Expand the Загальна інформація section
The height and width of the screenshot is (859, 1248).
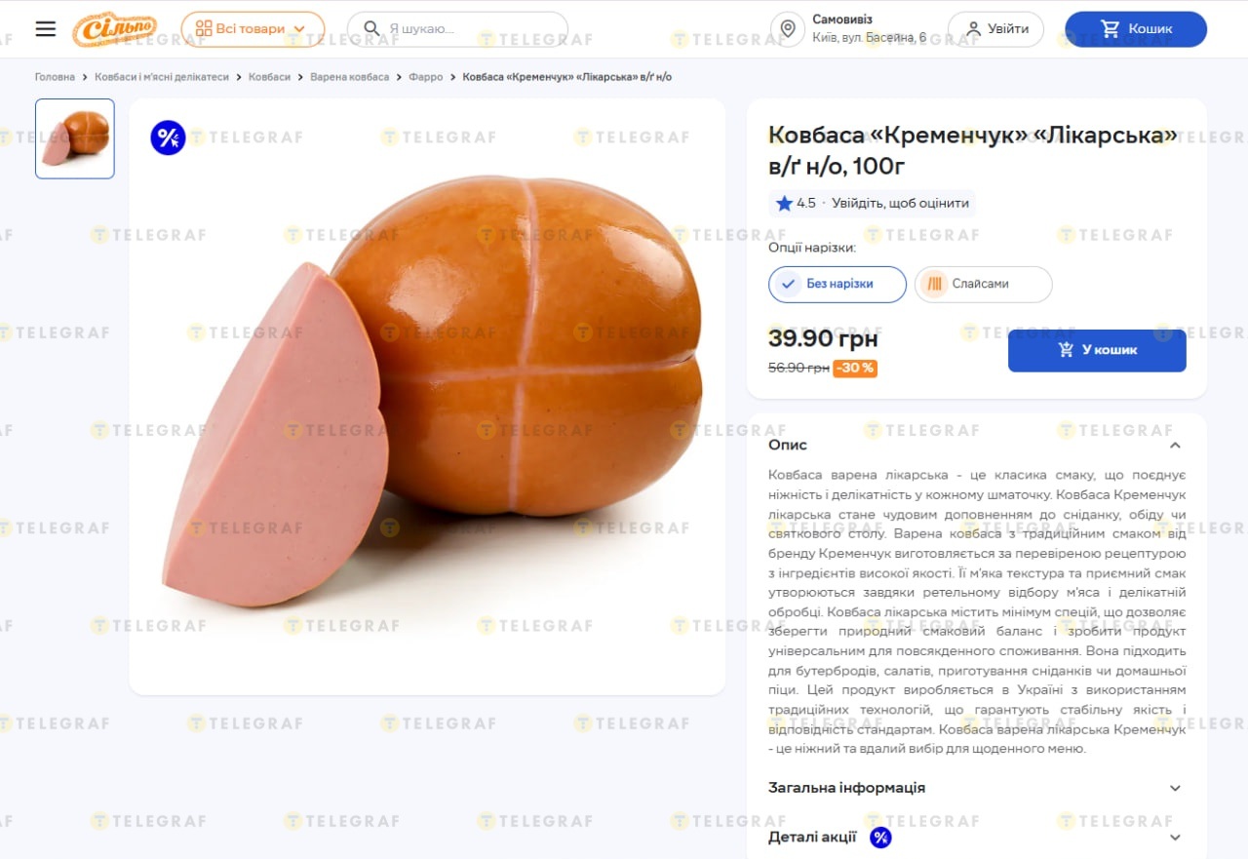(x=977, y=788)
